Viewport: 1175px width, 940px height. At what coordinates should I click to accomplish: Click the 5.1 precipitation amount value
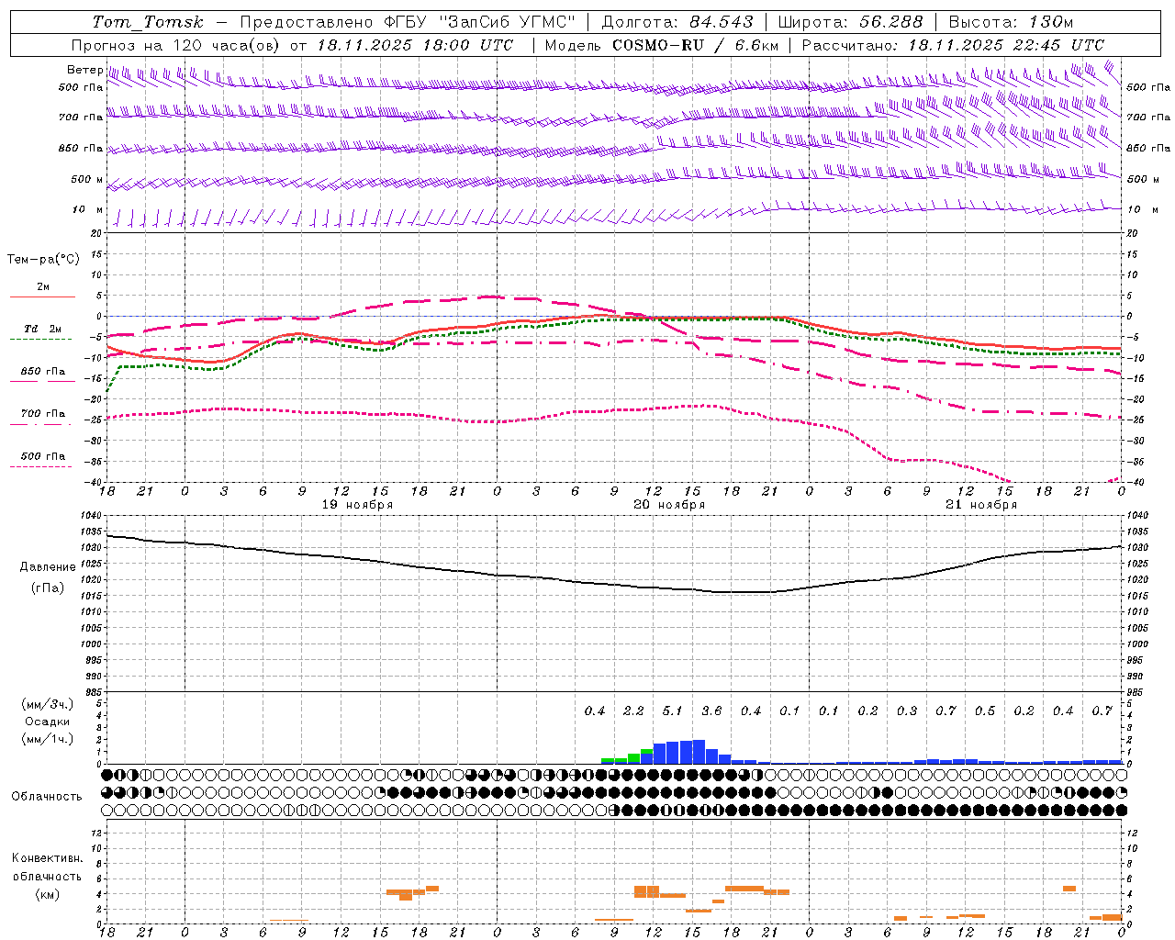click(x=673, y=711)
